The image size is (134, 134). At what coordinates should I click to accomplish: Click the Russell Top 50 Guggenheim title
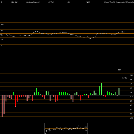[115, 2]
